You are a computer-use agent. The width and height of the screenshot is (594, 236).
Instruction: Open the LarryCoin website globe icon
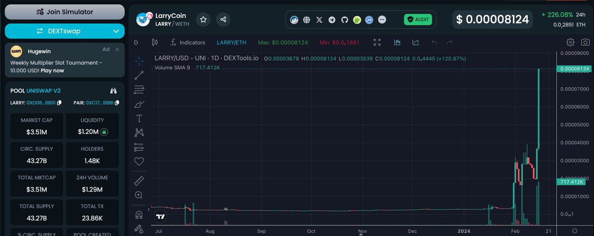[306, 20]
